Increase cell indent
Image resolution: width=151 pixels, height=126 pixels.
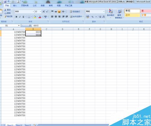pos(66,17)
